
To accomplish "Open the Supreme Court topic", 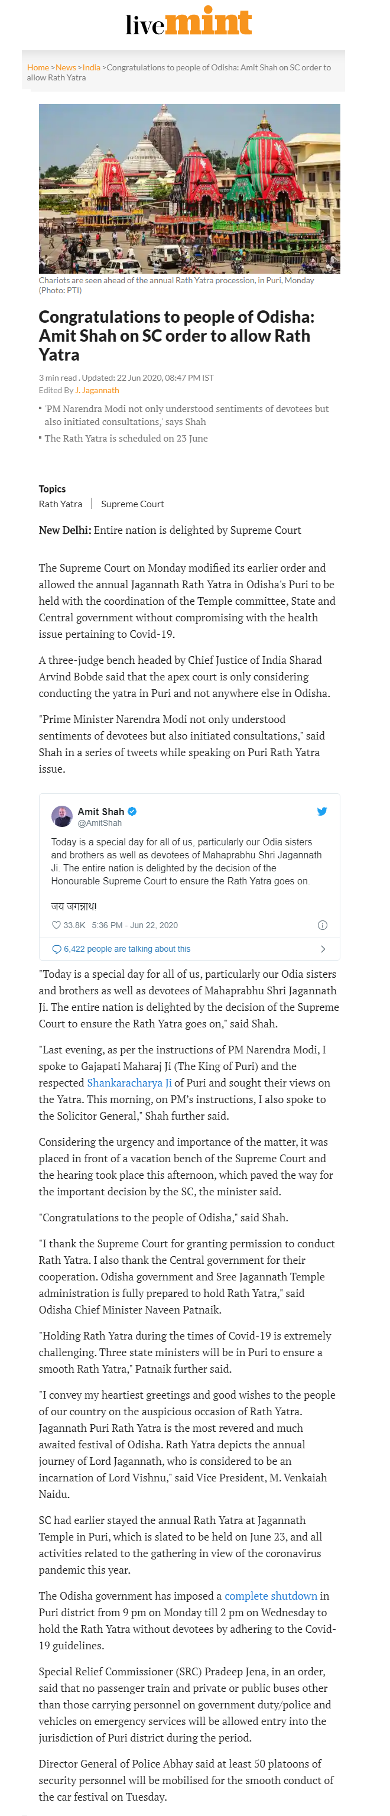I will (132, 504).
